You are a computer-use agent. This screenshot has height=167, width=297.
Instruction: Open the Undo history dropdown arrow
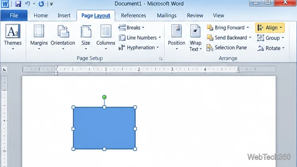[x=34, y=4]
